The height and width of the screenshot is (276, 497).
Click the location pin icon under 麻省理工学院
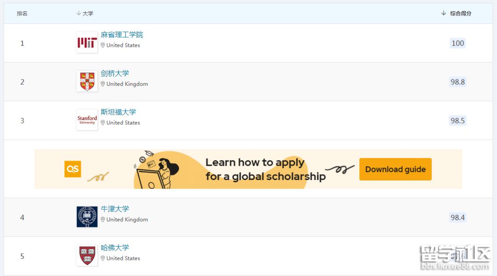coord(103,45)
